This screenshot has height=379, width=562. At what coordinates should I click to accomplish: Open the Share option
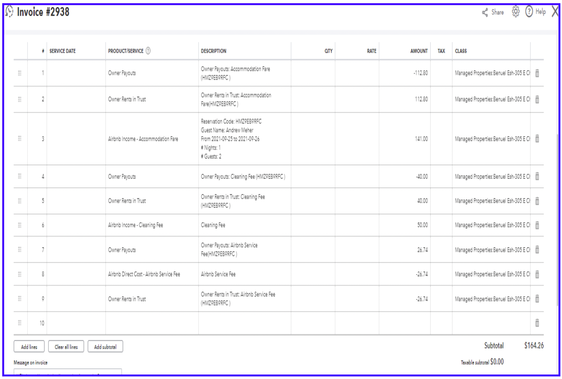[x=493, y=12]
